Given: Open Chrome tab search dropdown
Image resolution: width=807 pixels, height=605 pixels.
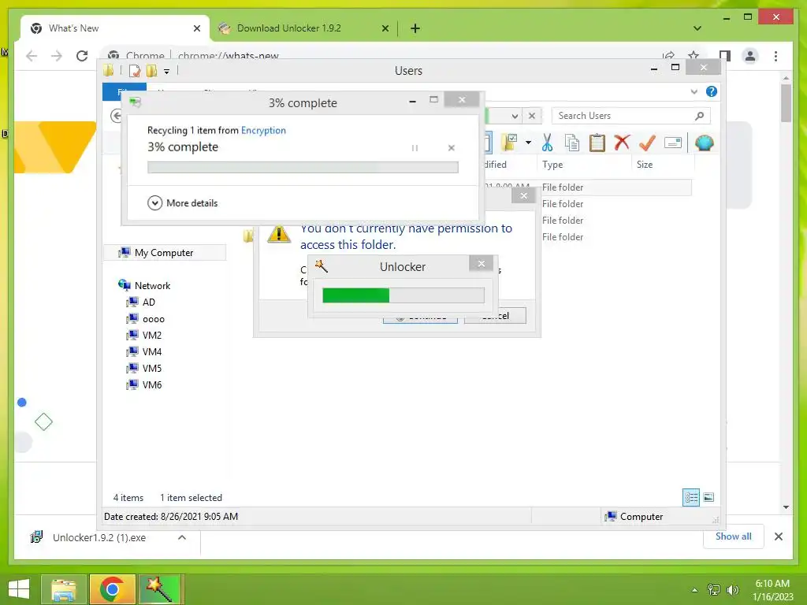Looking at the screenshot, I should coord(697,28).
